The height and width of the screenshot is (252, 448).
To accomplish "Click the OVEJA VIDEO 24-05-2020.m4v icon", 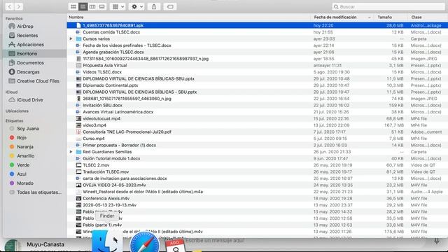I will point(78,185).
